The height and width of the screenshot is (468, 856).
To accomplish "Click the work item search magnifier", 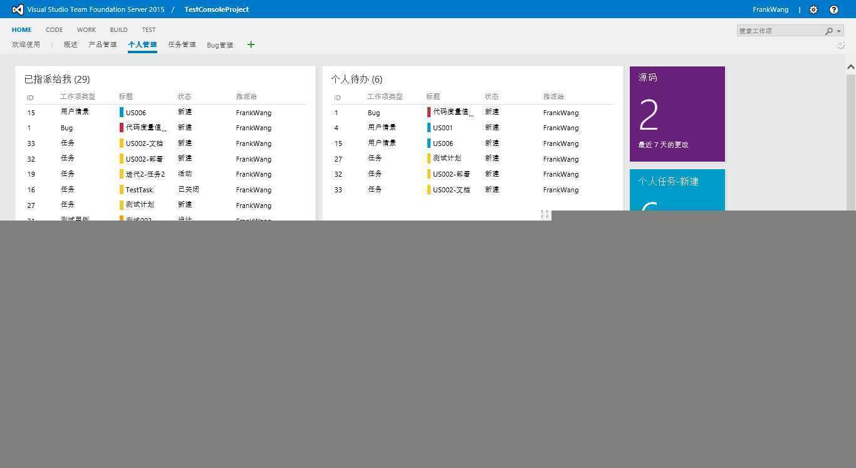I will (x=829, y=31).
